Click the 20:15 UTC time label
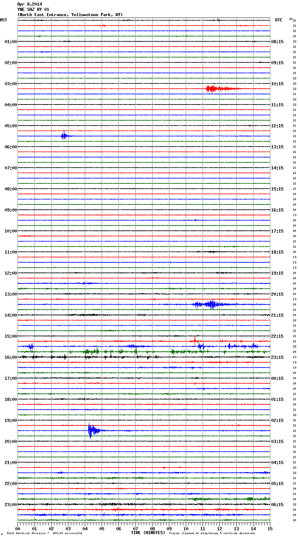The height and width of the screenshot is (538, 298). click(277, 294)
